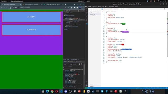Image resolution: width=168 pixels, height=94 pixels.
Task: Click the style.css source link in Styles pane
Action: pos(77,69)
